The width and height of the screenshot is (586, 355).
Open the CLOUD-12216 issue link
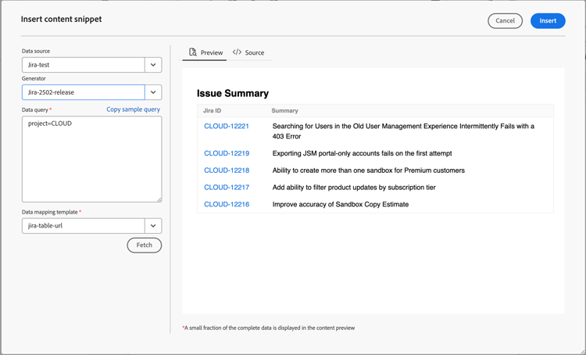pos(227,204)
